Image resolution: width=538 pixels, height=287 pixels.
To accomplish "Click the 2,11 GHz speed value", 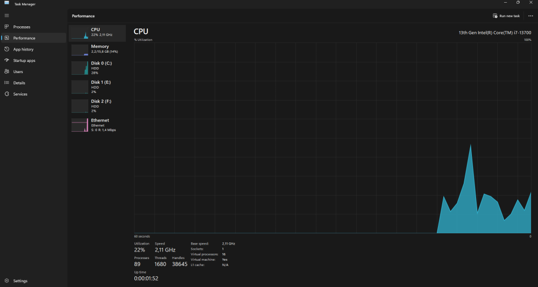I will point(165,250).
